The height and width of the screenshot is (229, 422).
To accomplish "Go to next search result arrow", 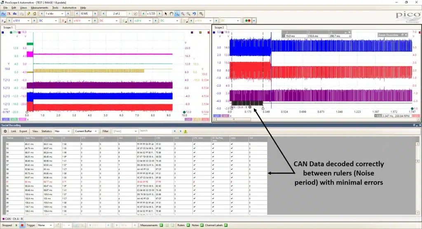I will click(x=181, y=131).
